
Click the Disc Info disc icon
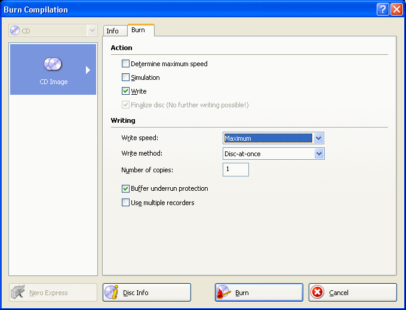click(112, 292)
